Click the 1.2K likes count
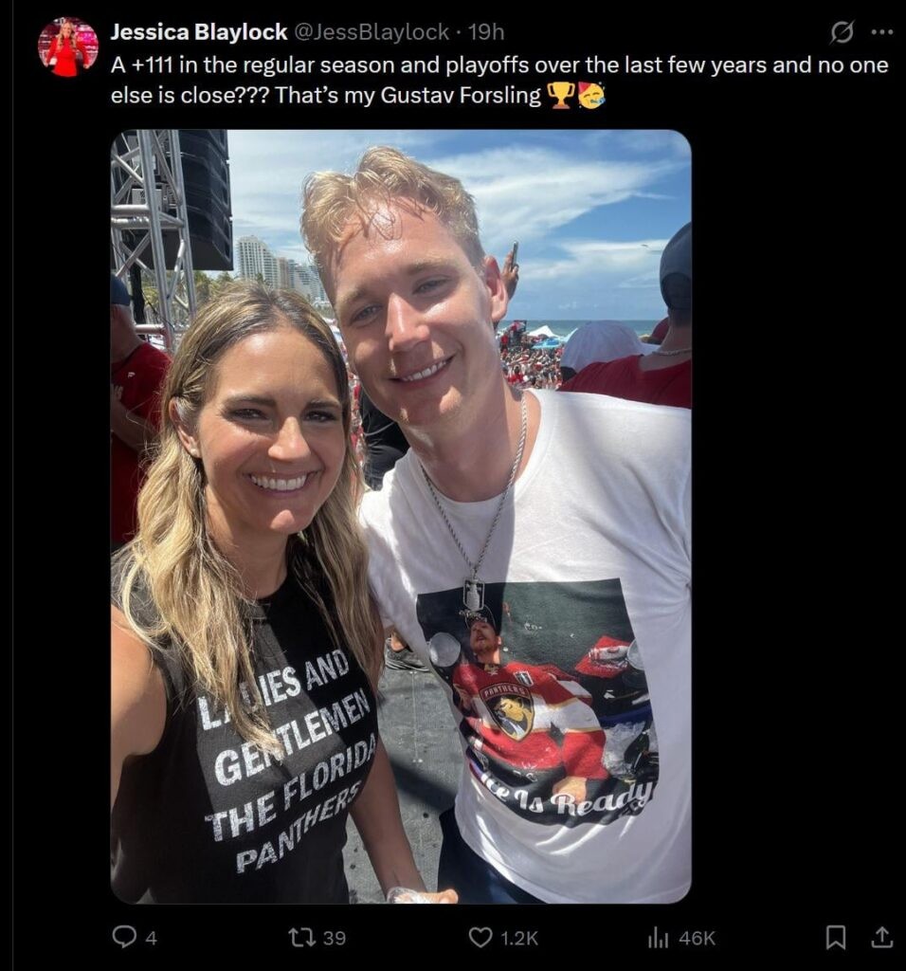 [518, 938]
